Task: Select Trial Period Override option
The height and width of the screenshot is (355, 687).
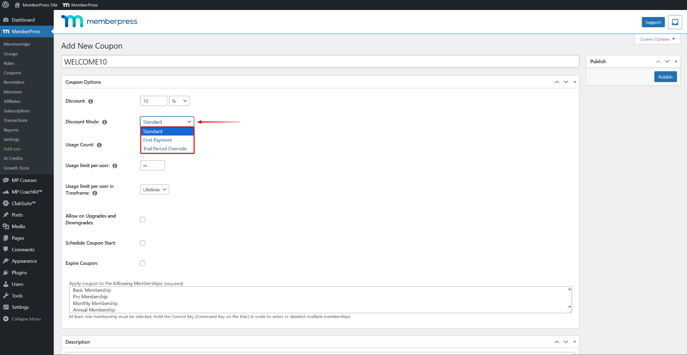Action: (165, 149)
